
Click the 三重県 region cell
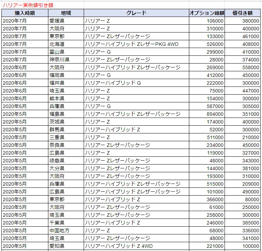66,137
